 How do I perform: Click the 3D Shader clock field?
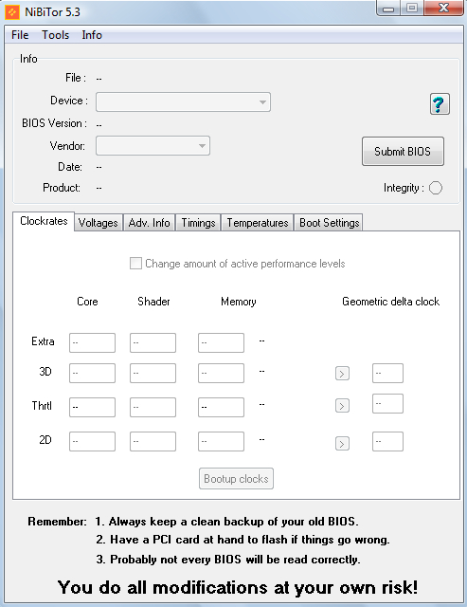click(153, 373)
